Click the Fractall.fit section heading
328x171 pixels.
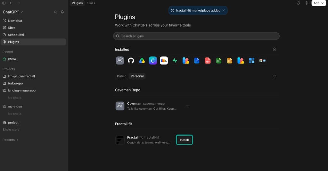[x=123, y=124]
